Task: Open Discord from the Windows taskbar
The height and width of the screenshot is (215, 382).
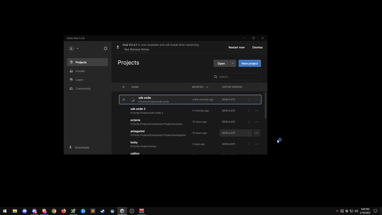Action: pyautogui.click(x=25, y=211)
